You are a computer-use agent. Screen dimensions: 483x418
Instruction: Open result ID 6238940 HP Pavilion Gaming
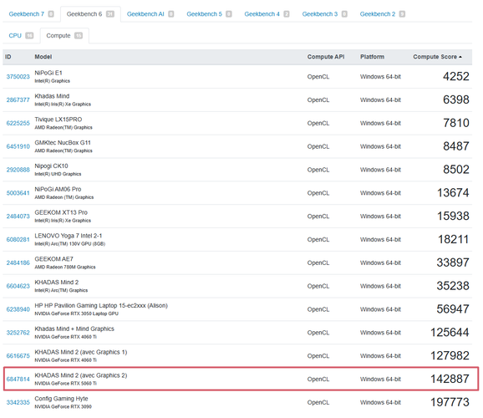(x=18, y=309)
